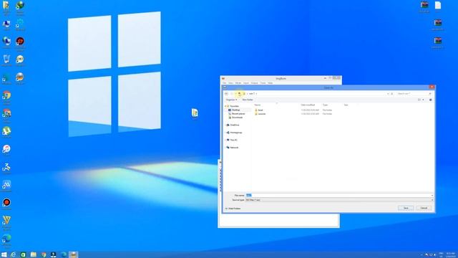Sort by Date modified column
The height and width of the screenshot is (258, 458).
pos(308,105)
